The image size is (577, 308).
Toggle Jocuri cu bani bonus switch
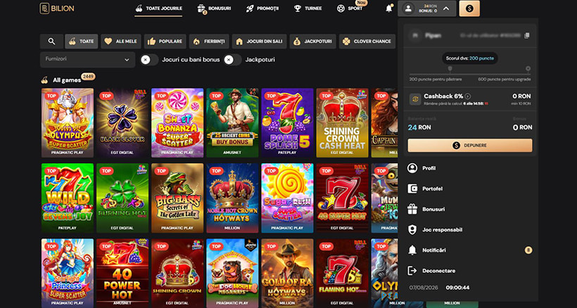pos(149,60)
